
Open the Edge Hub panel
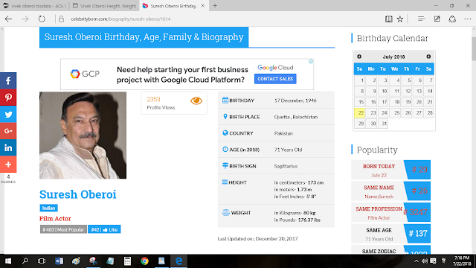(421, 19)
